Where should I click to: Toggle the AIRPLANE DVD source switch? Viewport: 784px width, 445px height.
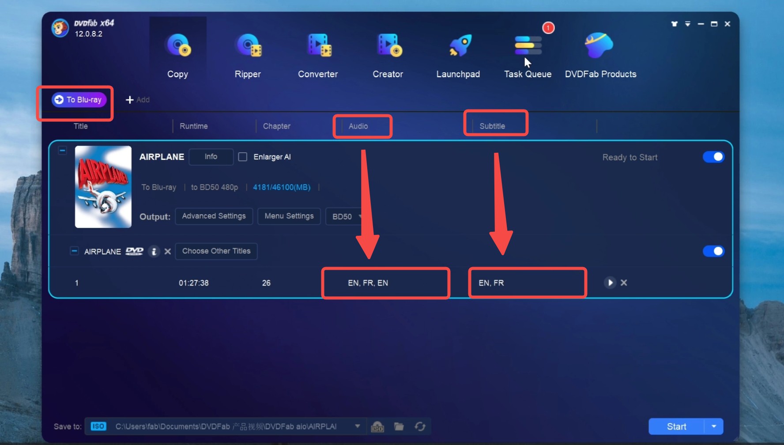coord(713,251)
